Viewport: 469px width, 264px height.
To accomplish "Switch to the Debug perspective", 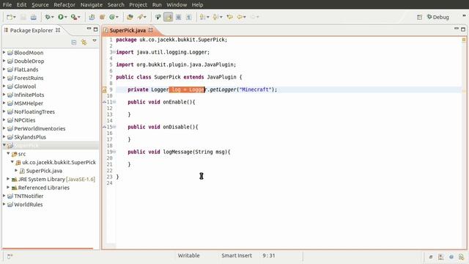I will click(x=438, y=17).
